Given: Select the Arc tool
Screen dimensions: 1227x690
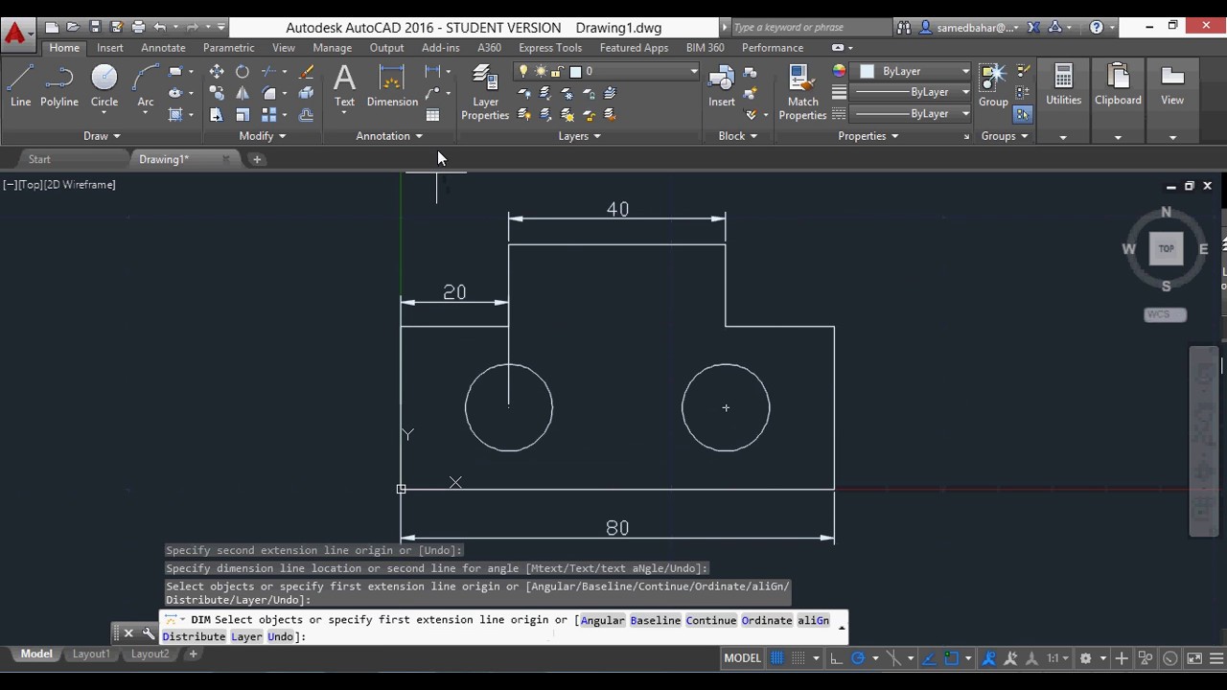Looking at the screenshot, I should pyautogui.click(x=145, y=85).
